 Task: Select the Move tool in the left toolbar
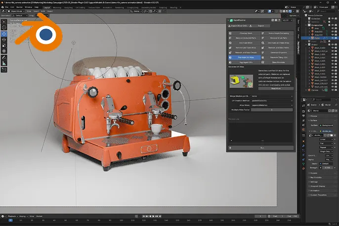pyautogui.click(x=4, y=34)
